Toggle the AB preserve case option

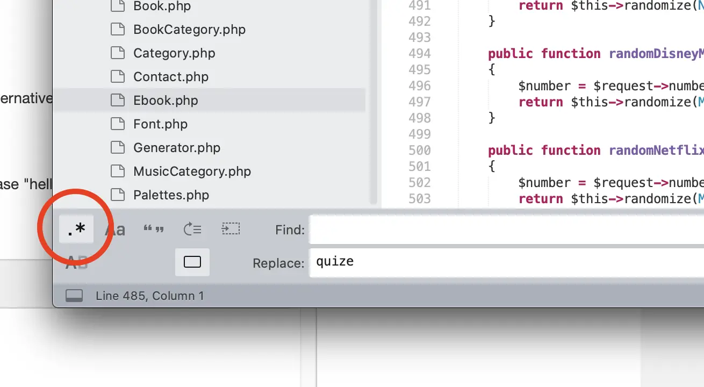tap(77, 262)
